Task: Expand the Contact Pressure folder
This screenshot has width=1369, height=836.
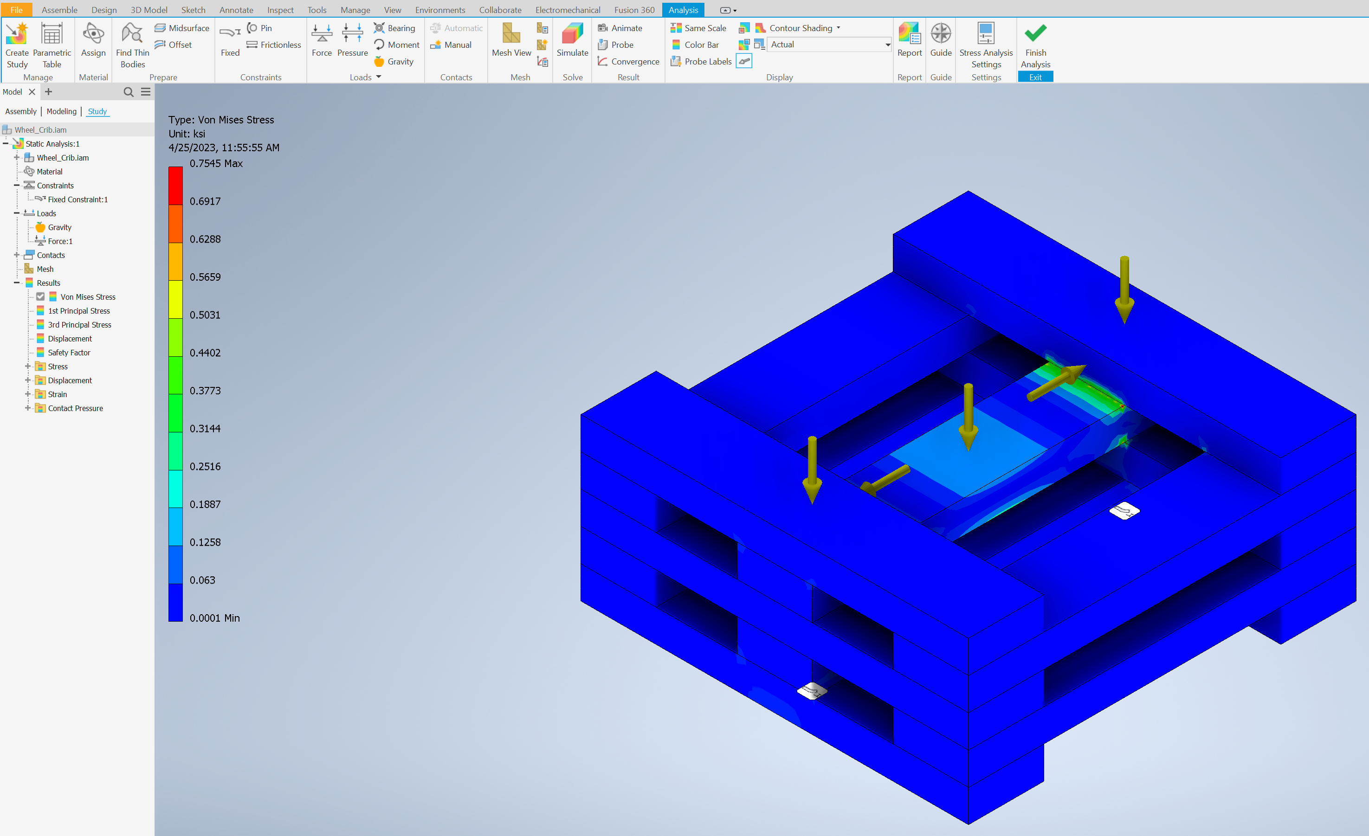Action: (x=27, y=408)
